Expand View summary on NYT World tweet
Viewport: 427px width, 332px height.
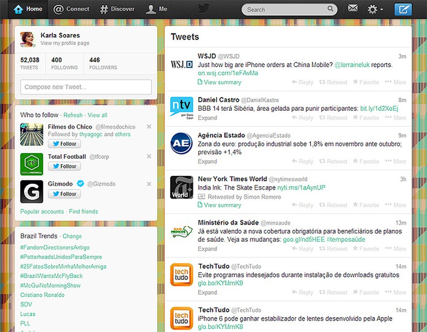220,205
